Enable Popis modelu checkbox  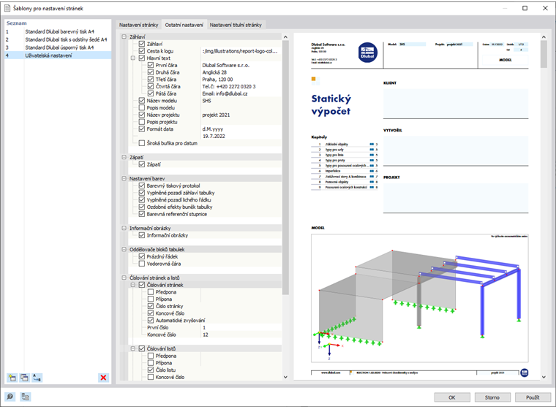click(x=142, y=107)
